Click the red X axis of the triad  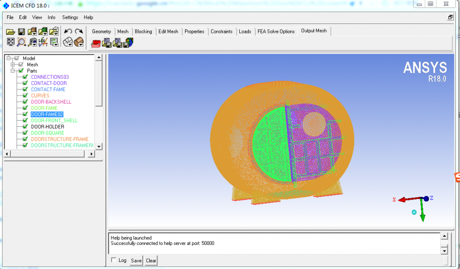pyautogui.click(x=406, y=199)
